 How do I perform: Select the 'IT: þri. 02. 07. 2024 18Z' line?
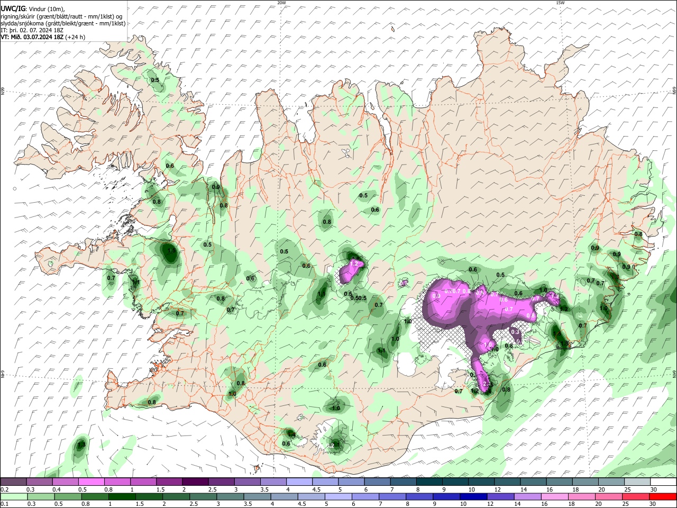[x=32, y=30]
